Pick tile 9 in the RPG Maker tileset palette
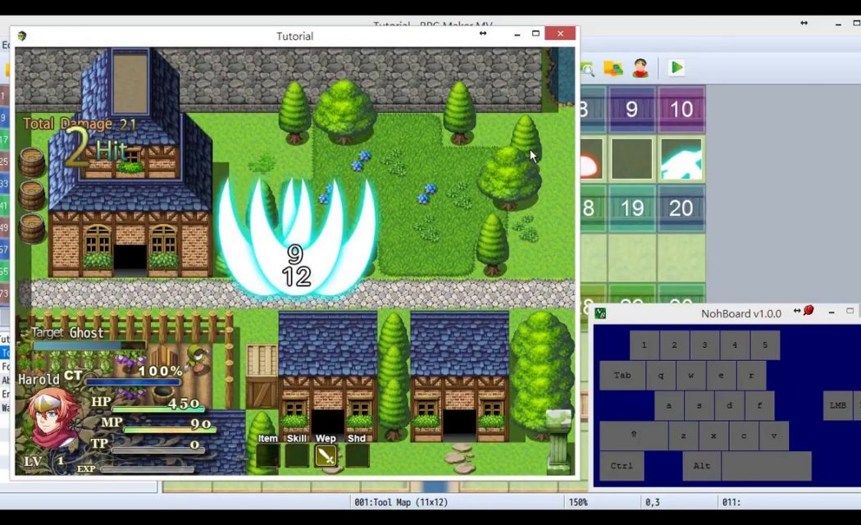The width and height of the screenshot is (861, 525). [631, 109]
